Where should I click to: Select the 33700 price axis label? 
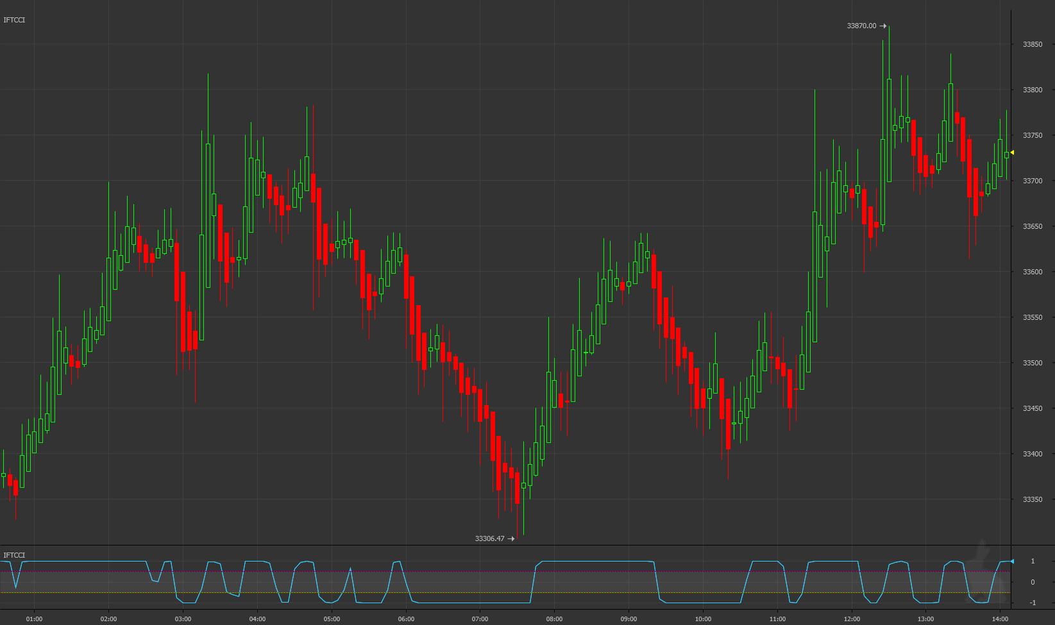click(1033, 181)
